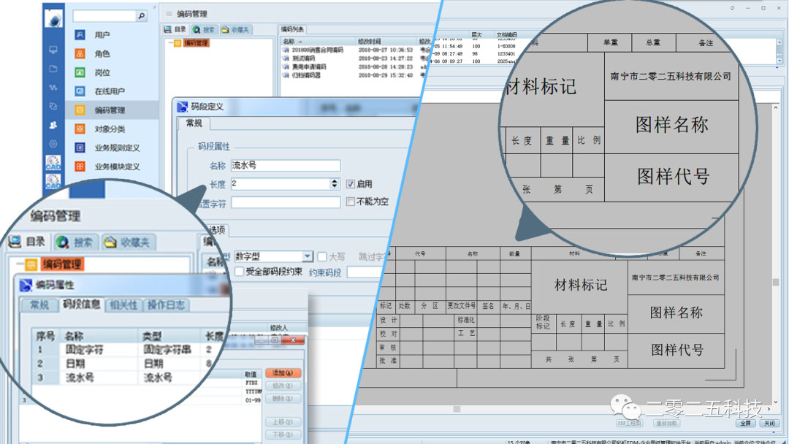Click the green 岗位 menu icon
Screen dimensions: 789x444
click(80, 72)
